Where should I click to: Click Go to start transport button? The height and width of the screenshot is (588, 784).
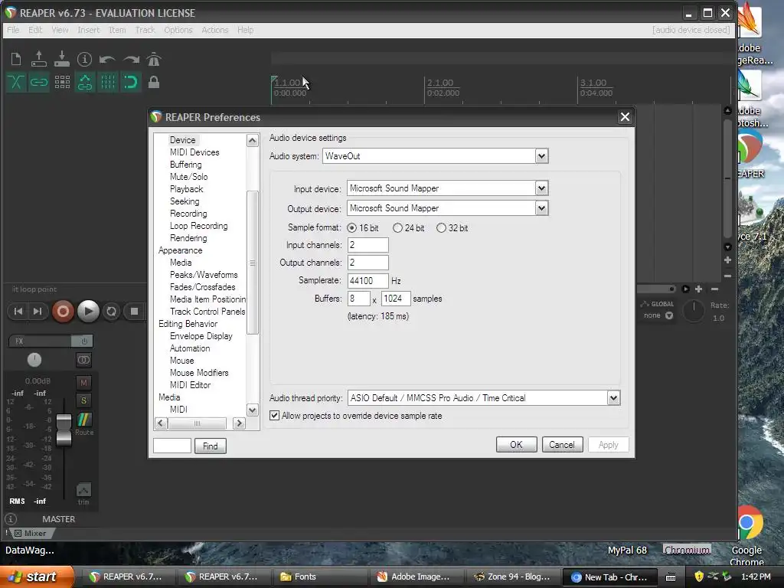pos(18,312)
